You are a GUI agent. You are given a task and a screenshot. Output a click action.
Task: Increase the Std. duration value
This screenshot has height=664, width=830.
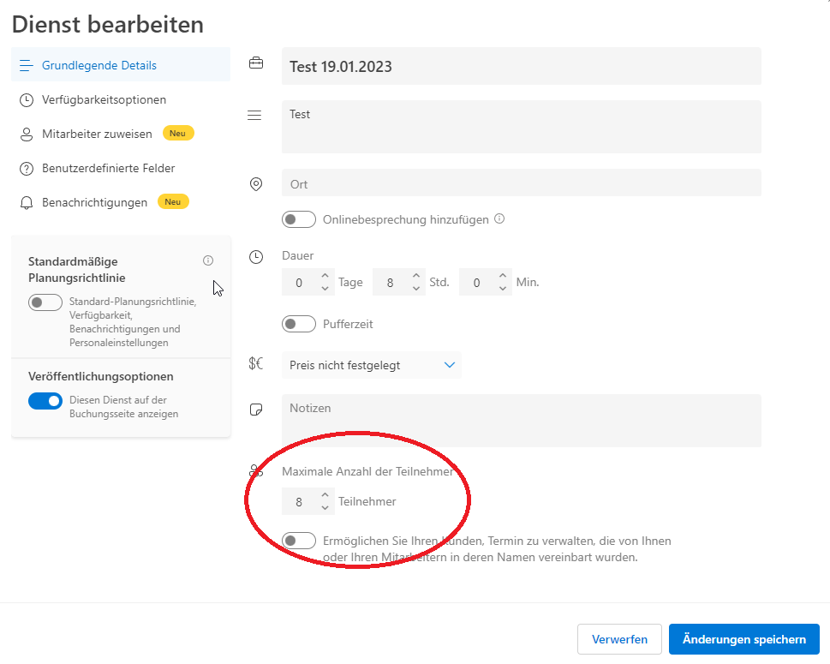click(416, 276)
